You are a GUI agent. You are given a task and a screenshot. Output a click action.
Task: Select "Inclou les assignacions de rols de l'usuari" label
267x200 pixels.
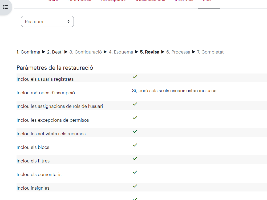point(60,106)
